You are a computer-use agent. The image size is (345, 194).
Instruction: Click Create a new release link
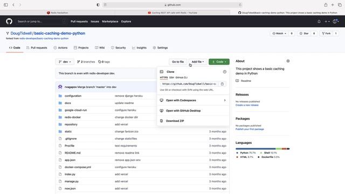pos(247,105)
